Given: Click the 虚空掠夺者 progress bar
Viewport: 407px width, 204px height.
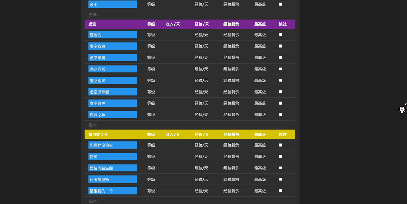Looking at the screenshot, I should click(x=113, y=92).
